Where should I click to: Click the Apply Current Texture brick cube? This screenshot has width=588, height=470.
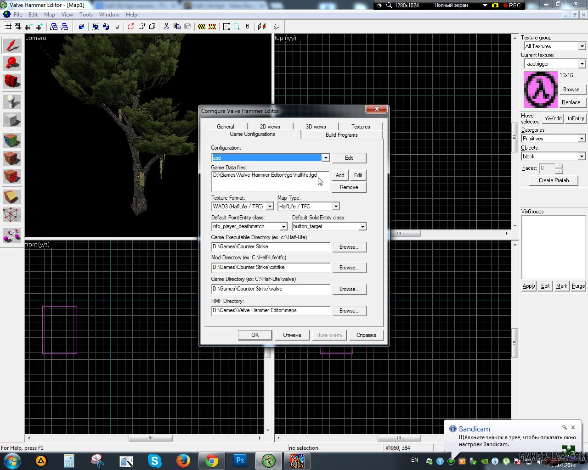pos(12,158)
